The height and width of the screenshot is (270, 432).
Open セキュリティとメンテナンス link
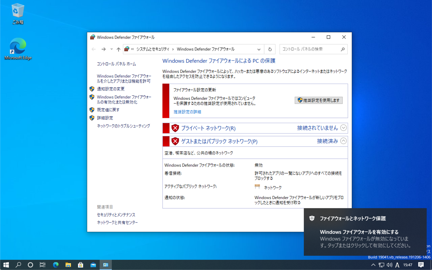point(116,215)
